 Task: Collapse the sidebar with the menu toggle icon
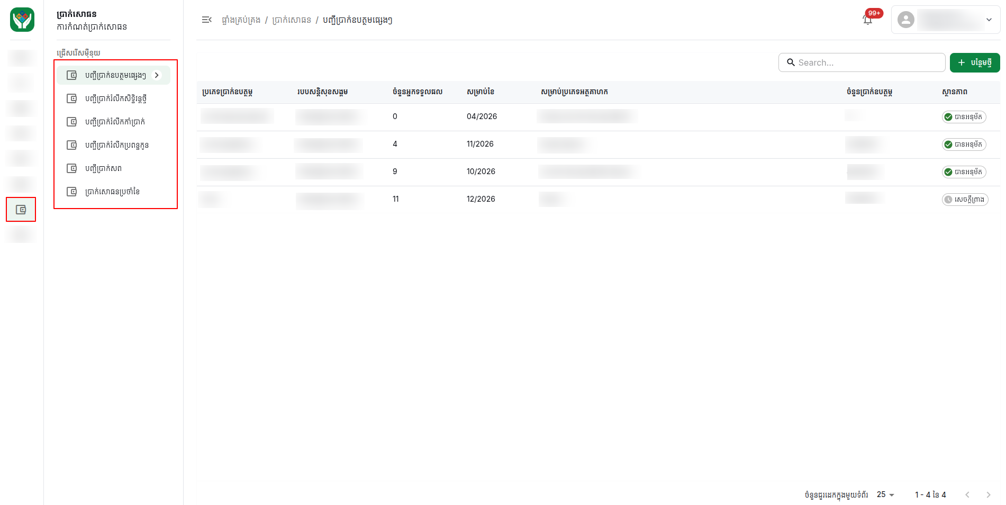pos(206,20)
